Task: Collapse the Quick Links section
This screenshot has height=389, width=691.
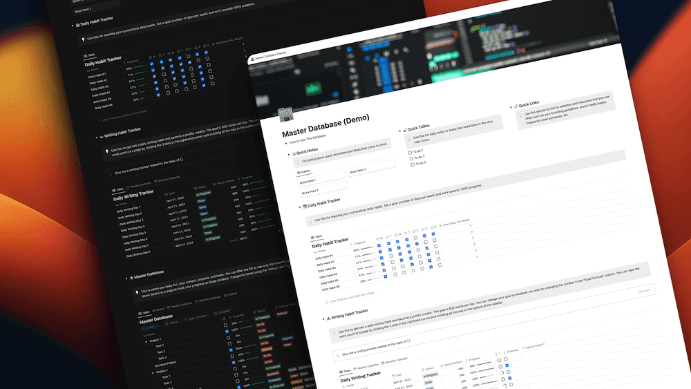Action: [x=511, y=107]
